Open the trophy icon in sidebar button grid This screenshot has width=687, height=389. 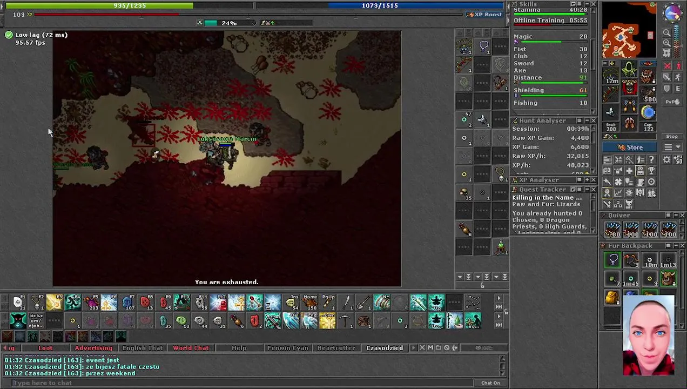coord(651,171)
